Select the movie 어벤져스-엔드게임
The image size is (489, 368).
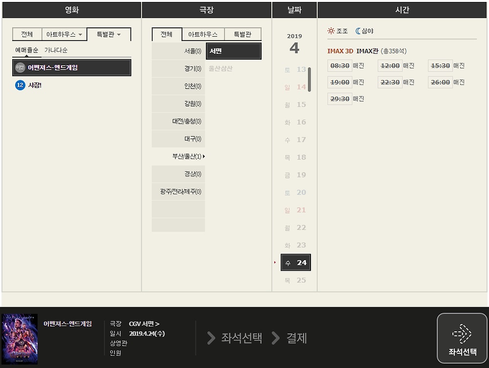coord(72,68)
